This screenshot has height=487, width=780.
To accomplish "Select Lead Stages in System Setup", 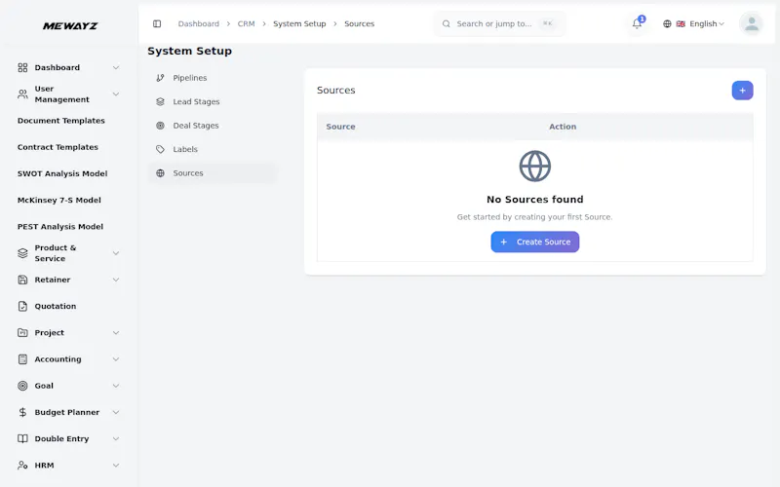I will tap(212, 102).
